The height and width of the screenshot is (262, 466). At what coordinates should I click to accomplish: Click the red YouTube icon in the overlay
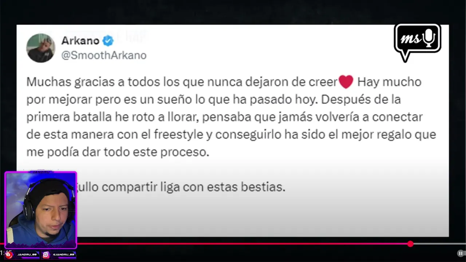coord(9,255)
